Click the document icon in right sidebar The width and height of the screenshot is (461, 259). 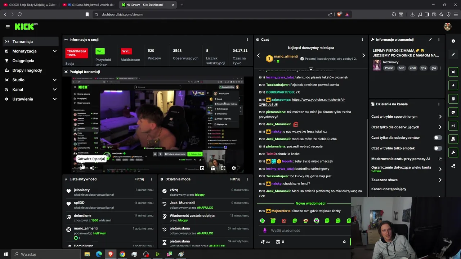click(x=453, y=99)
